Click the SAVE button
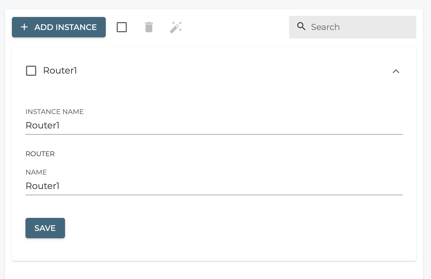This screenshot has height=279, width=431. click(45, 228)
